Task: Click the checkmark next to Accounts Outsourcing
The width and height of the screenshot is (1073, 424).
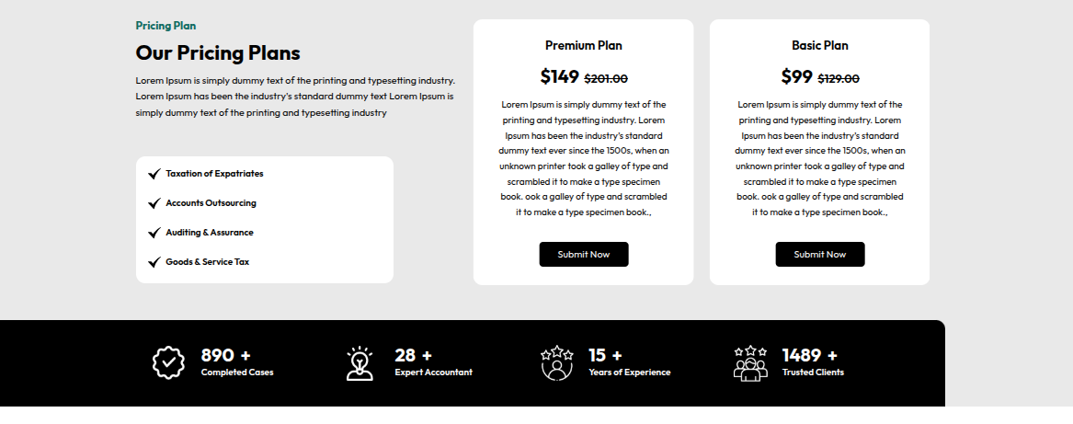Action: tap(154, 203)
